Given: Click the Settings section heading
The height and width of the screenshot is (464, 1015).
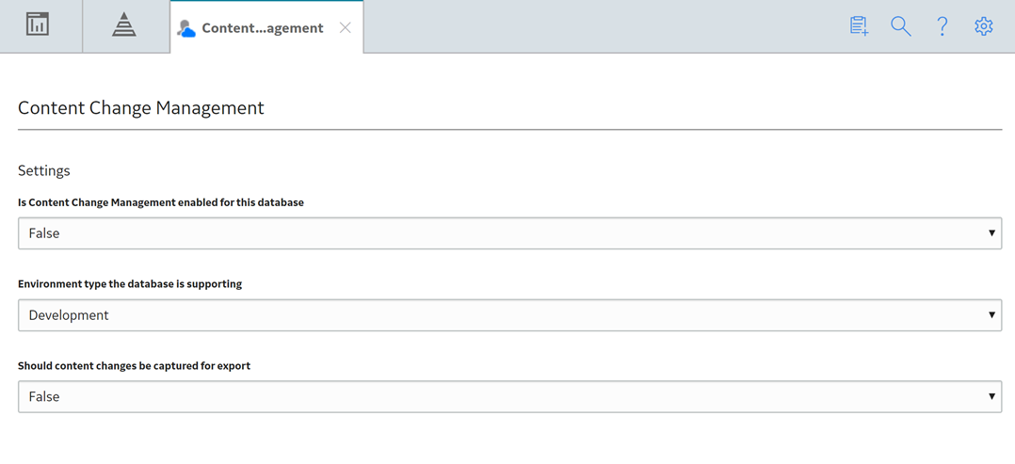Looking at the screenshot, I should (44, 171).
